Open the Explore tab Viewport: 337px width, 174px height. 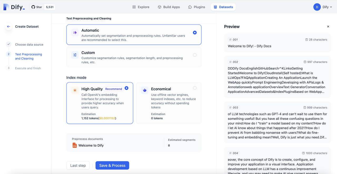[141, 7]
